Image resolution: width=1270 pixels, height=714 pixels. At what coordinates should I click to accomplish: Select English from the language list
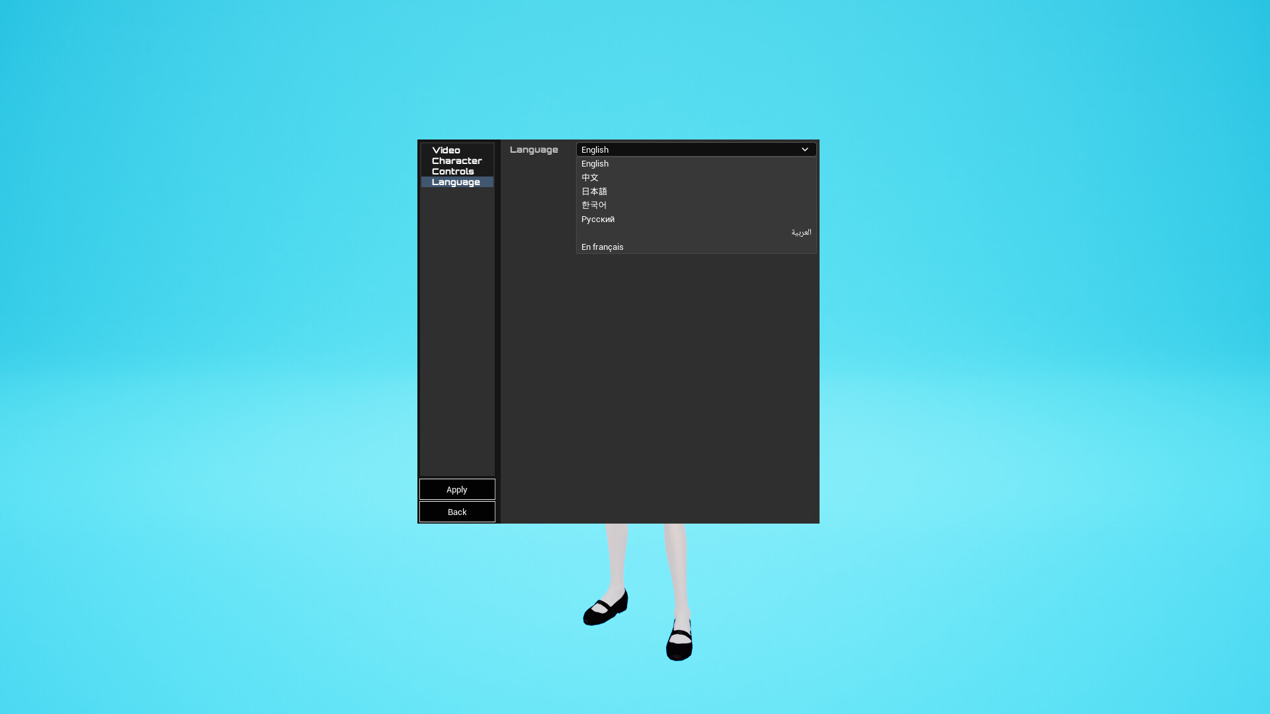[x=595, y=163]
